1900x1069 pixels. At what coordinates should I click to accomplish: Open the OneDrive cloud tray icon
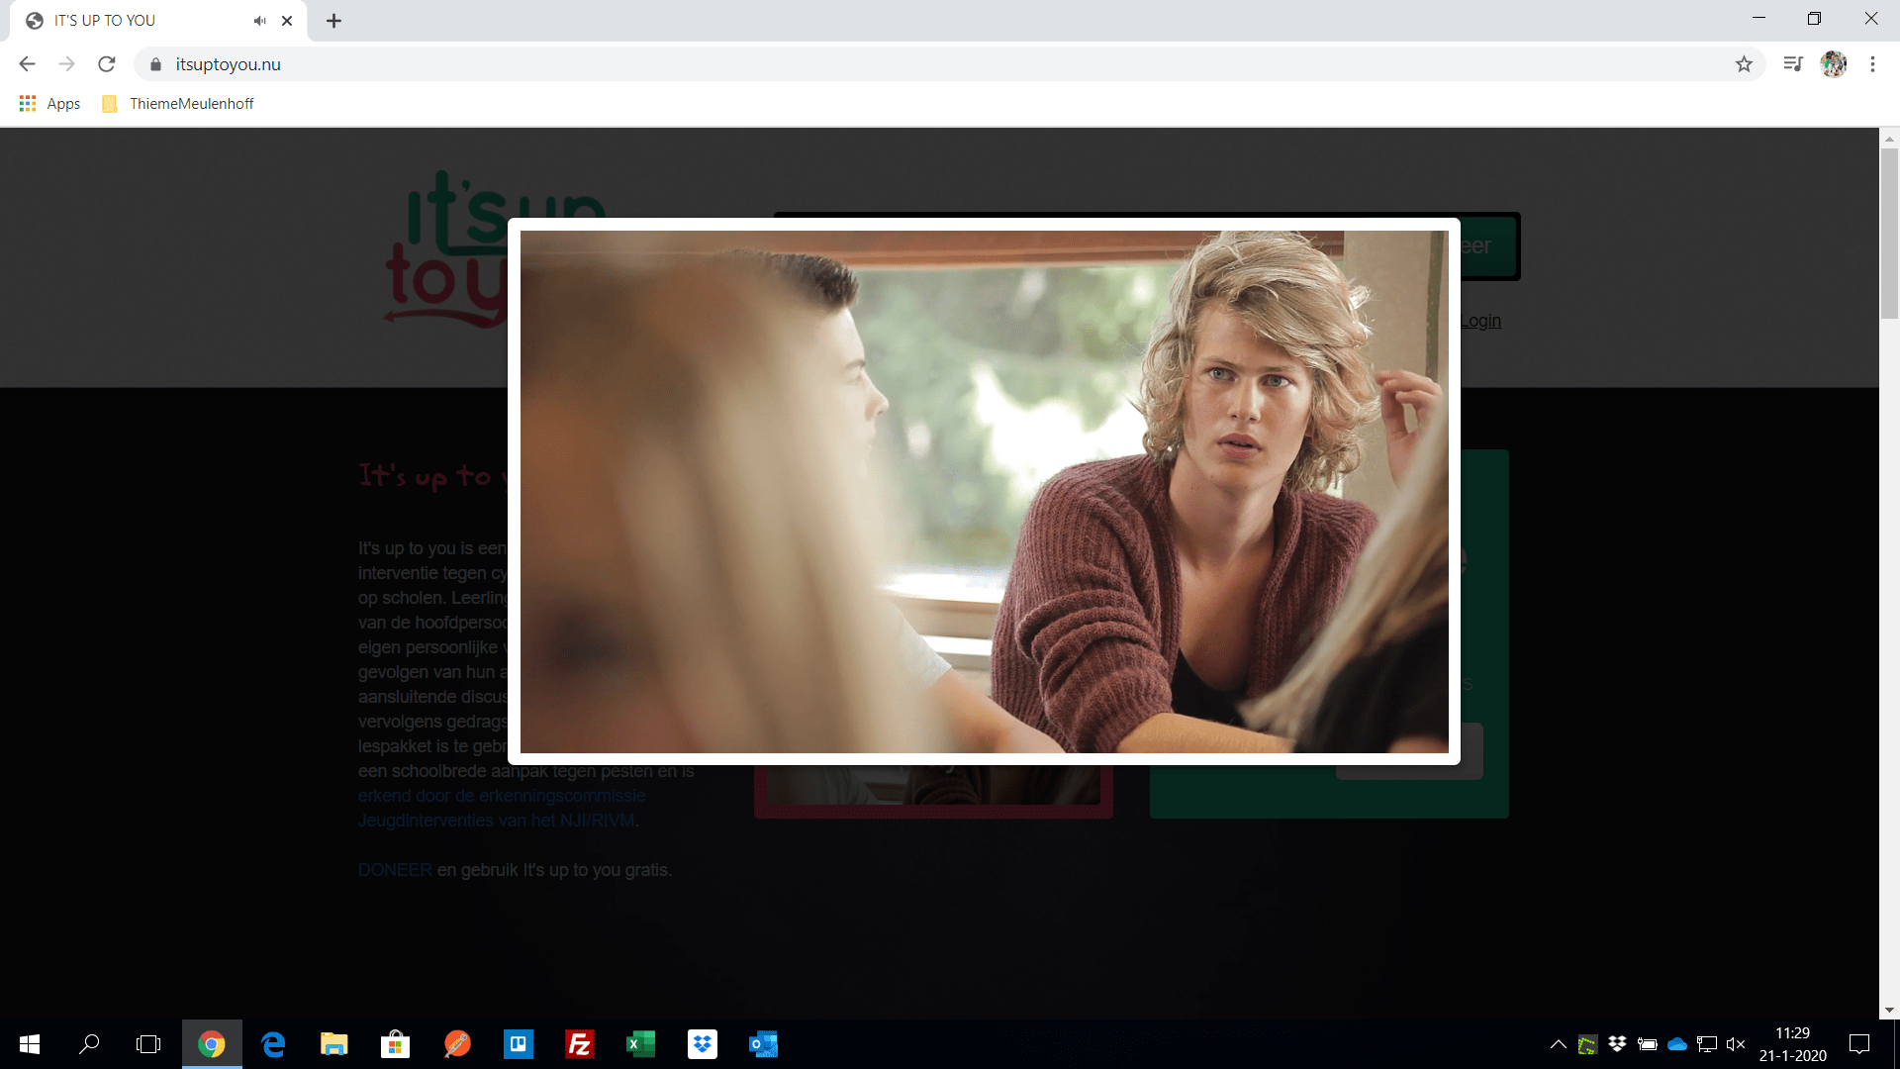coord(1677,1044)
